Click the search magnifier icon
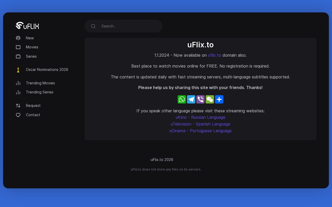The image size is (332, 207). (93, 26)
